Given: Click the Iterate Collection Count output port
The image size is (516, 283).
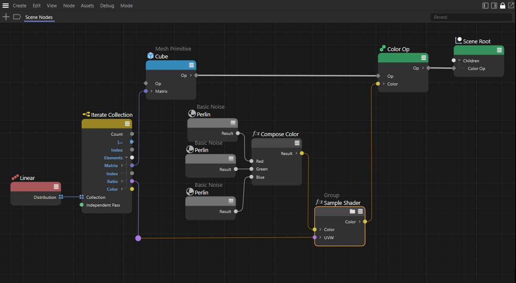Looking at the screenshot, I should click(132, 134).
